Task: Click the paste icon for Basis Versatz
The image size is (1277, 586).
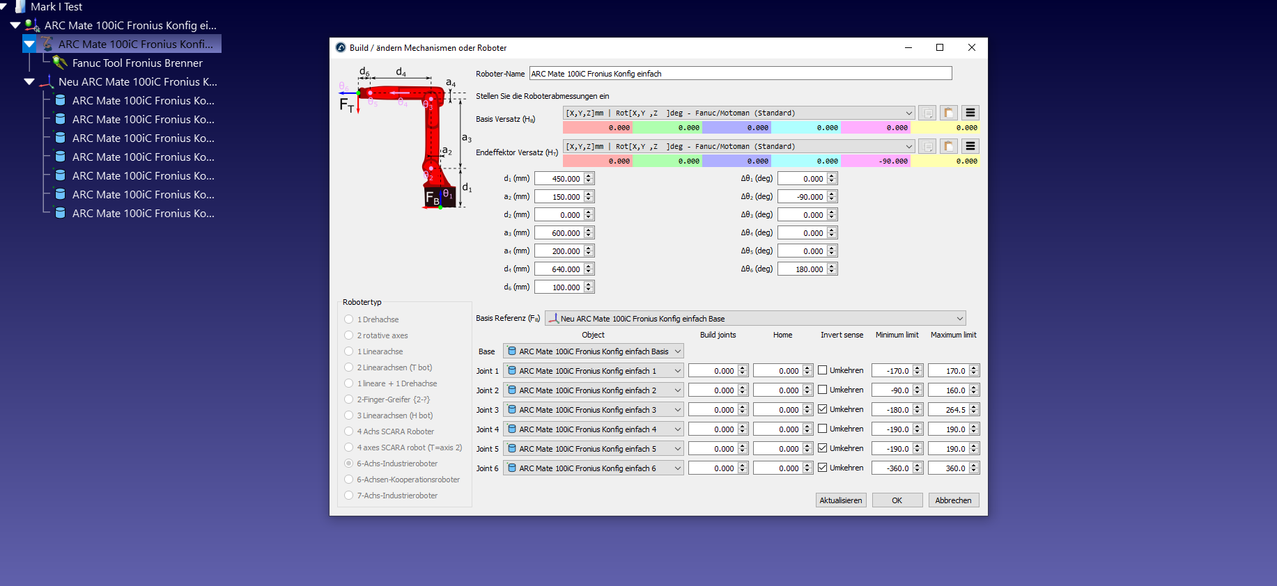Action: [948, 113]
